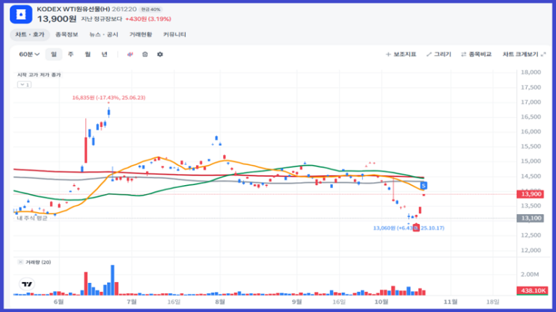This screenshot has width=556, height=312.
Task: Click the high annotation 16,835원 (-17.43%, 25.06.23)
Action: (x=109, y=98)
